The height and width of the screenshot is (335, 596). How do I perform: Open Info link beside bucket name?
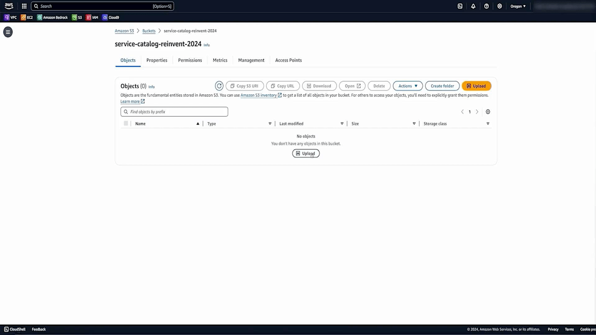[207, 45]
